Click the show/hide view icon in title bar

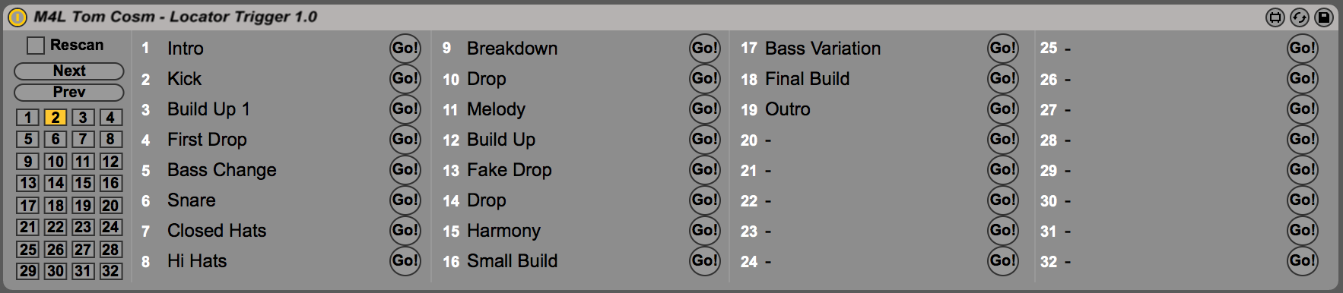click(x=1275, y=17)
